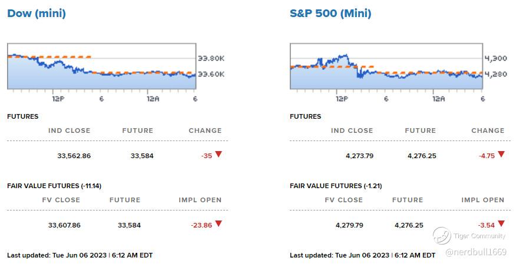
Task: Click the S&P implied open red arrow
Action: [x=501, y=223]
